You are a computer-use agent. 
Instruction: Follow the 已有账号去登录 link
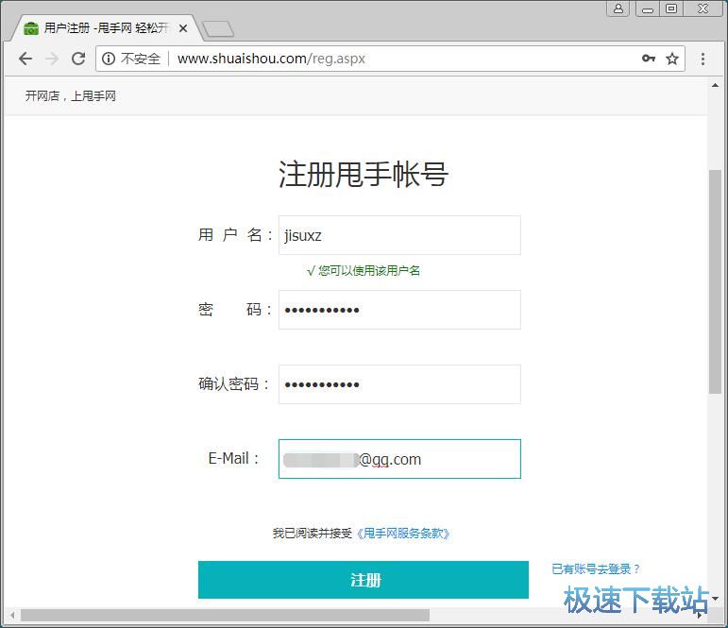coord(595,569)
